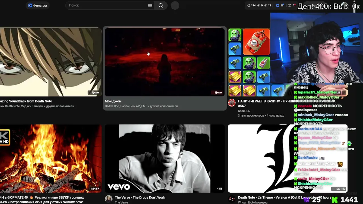Click the 11:54:57 duration on fireplace video
This screenshot has height=204, width=363.
(x=94, y=189)
